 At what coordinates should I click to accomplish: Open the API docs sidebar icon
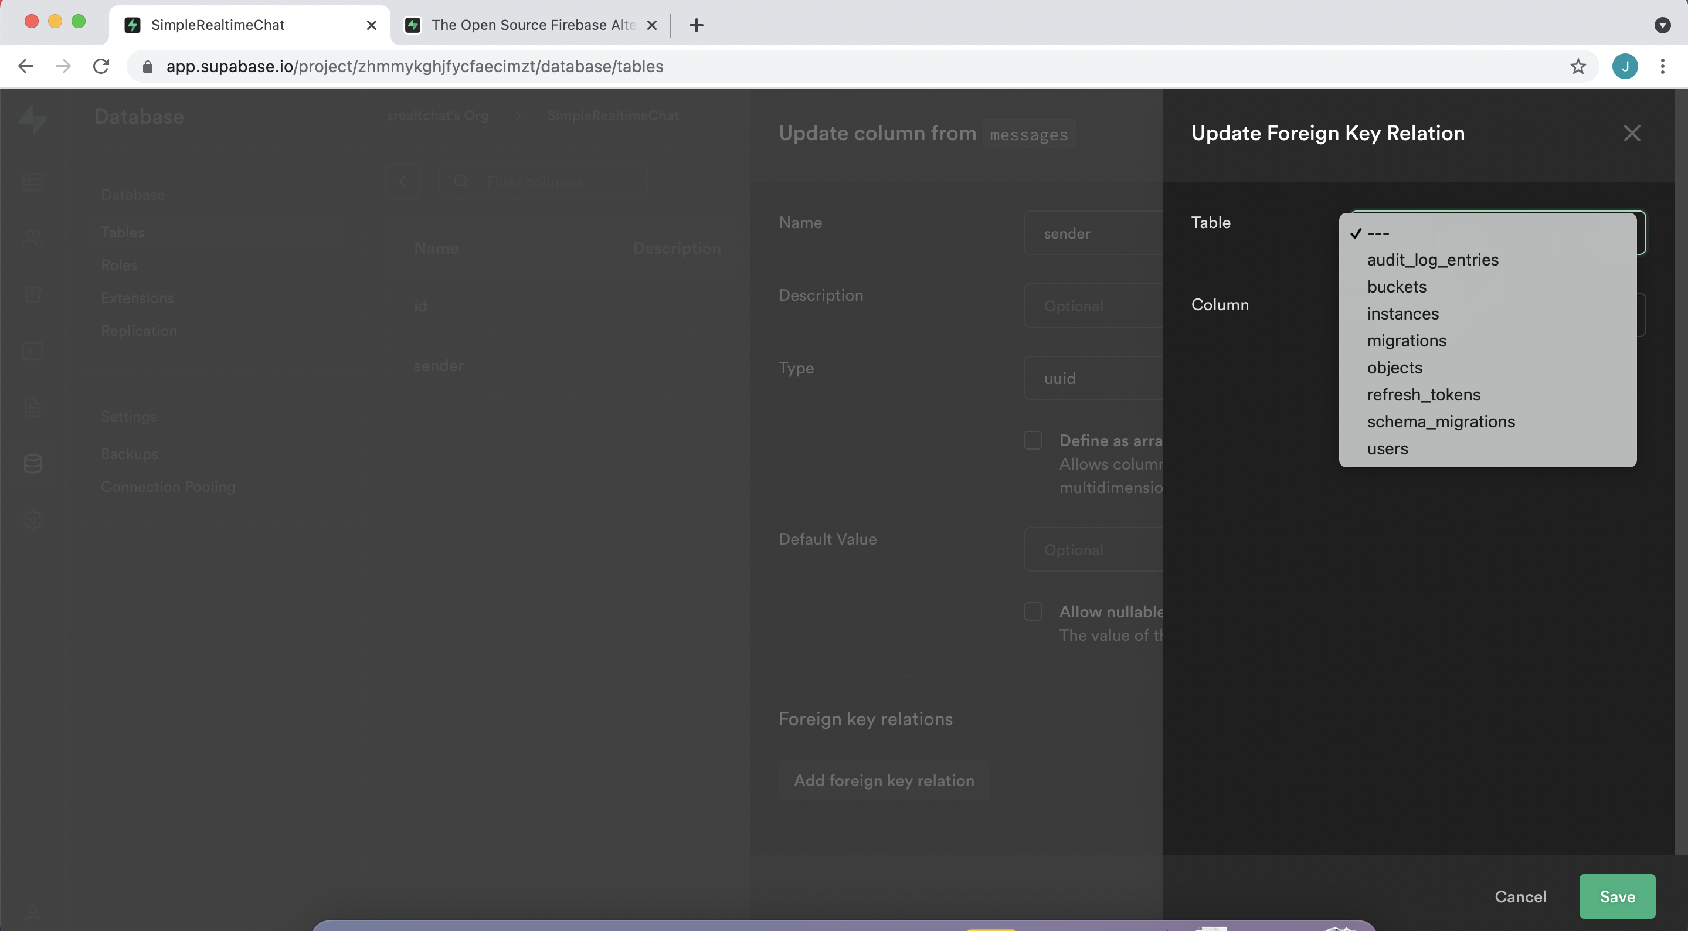coord(33,407)
